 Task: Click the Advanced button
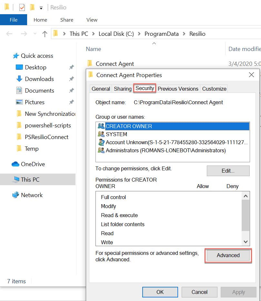click(x=228, y=255)
